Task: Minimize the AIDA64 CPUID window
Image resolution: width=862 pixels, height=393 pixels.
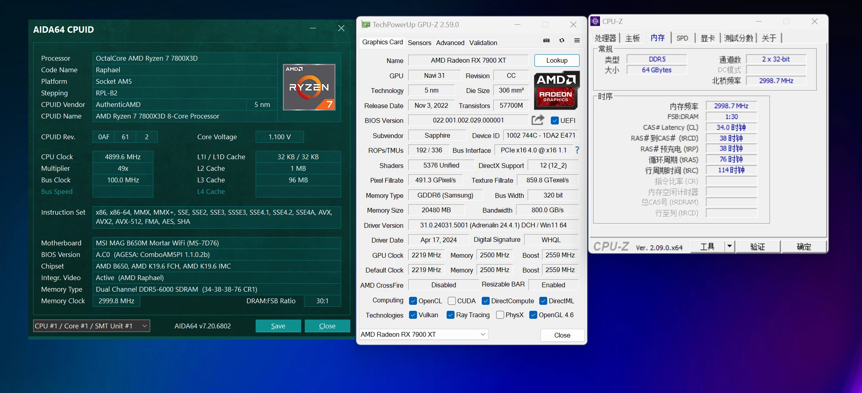Action: tap(313, 28)
